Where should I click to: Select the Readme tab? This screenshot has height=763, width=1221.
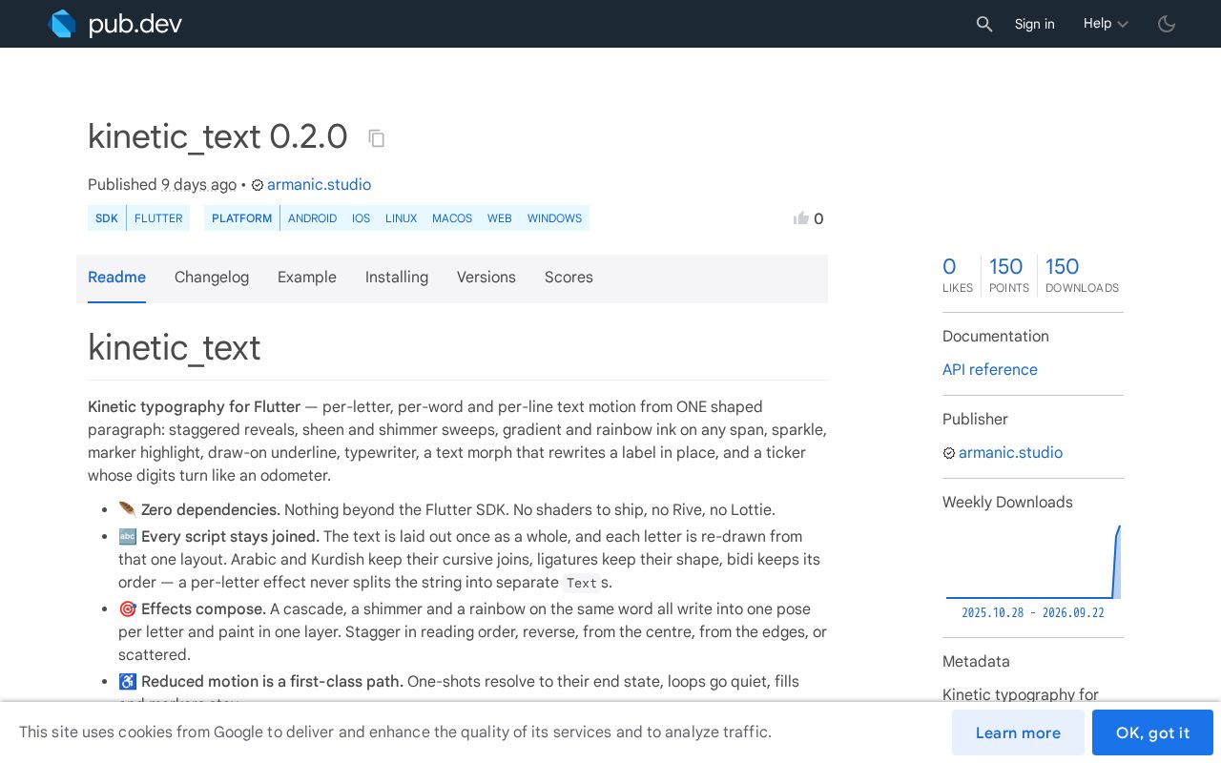(x=116, y=278)
